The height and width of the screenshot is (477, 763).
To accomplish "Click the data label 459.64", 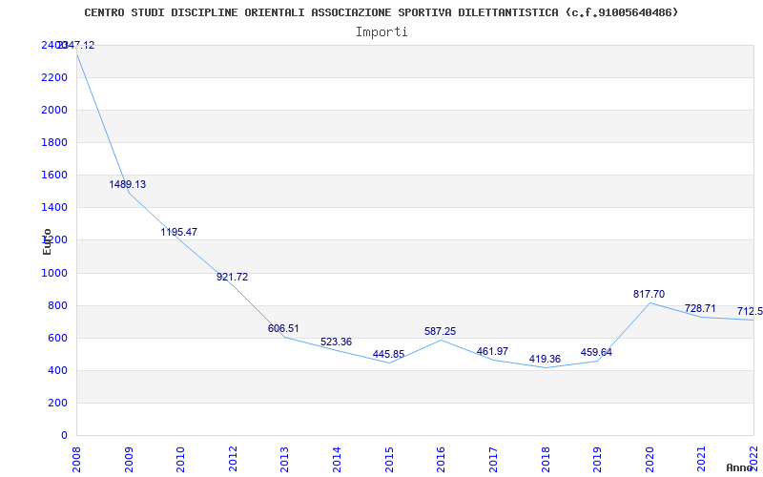I will [x=597, y=352].
